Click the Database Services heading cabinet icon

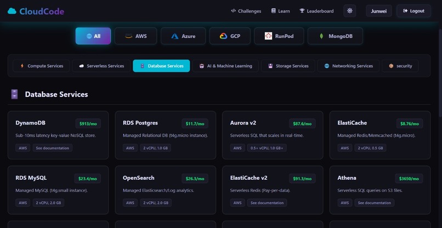pos(14,94)
